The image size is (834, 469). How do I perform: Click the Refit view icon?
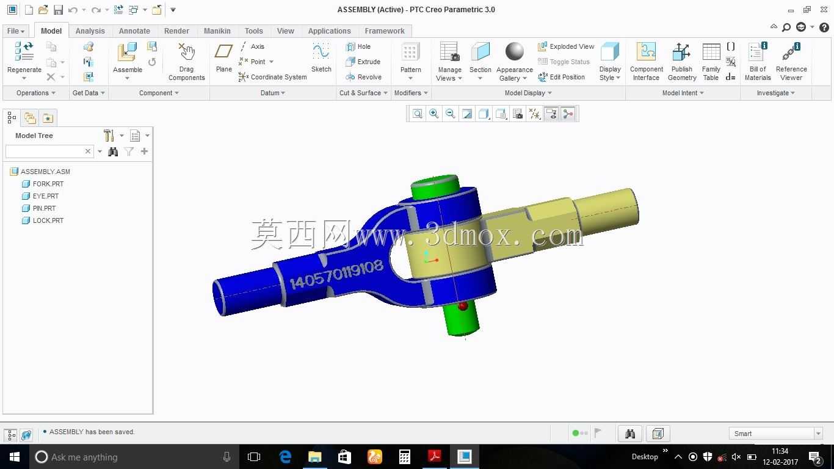coord(417,114)
